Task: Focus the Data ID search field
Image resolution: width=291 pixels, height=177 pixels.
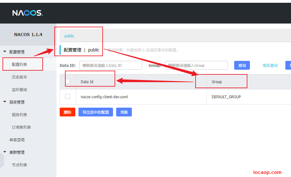Action: click(x=111, y=65)
